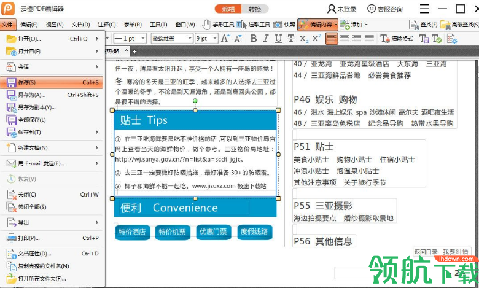Select the text Selection tool
Image resolution: width=479 pixels, height=288 pixels.
[241, 25]
